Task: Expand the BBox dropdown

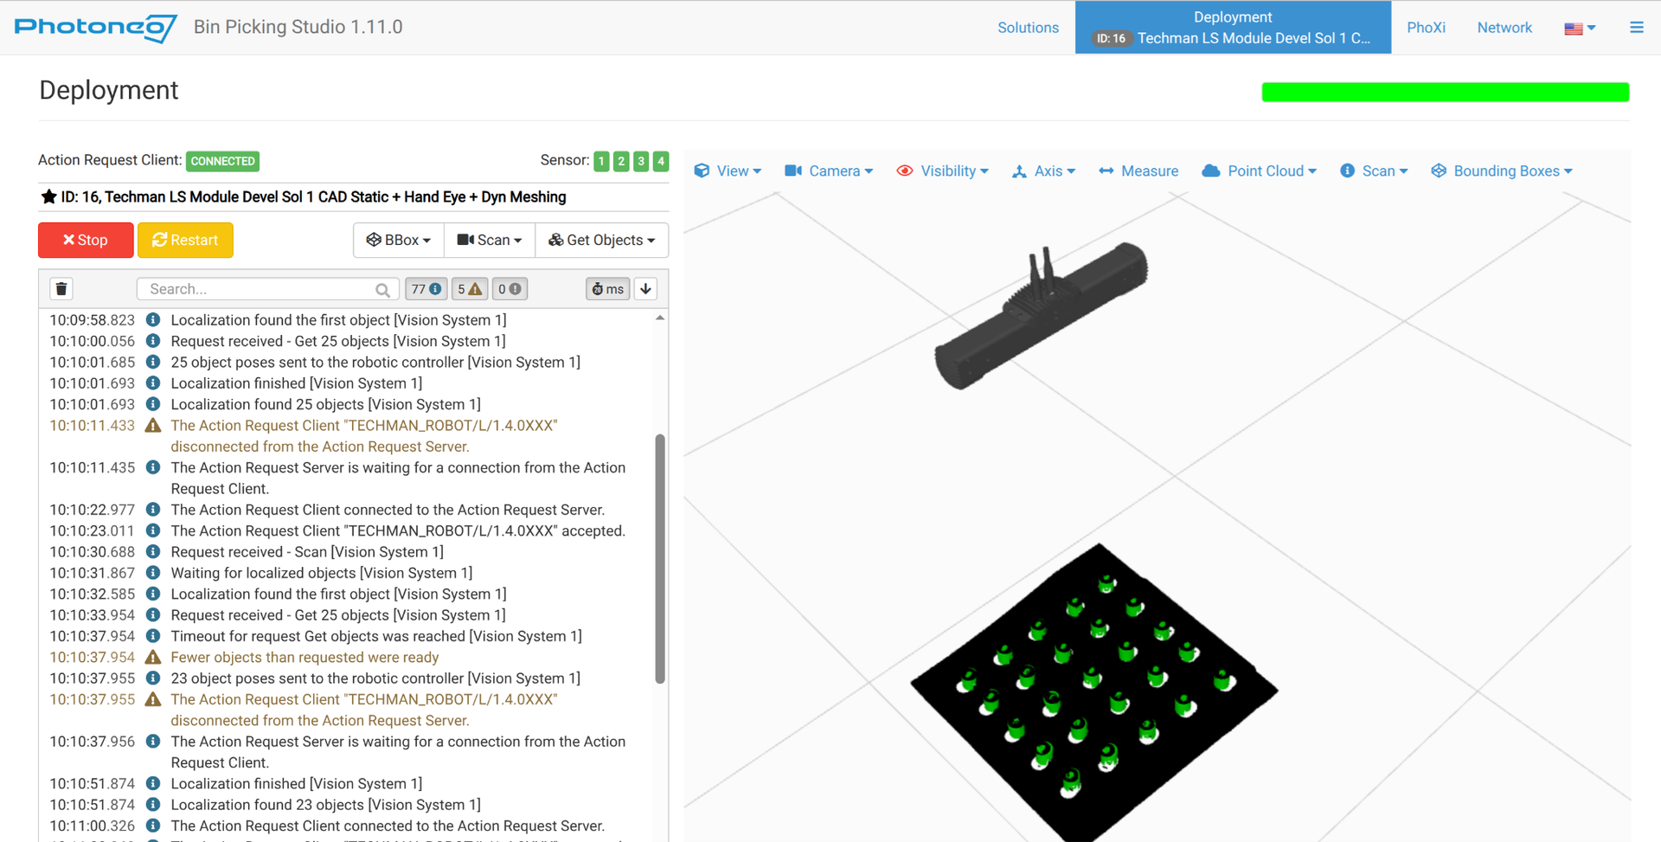Action: click(x=399, y=241)
